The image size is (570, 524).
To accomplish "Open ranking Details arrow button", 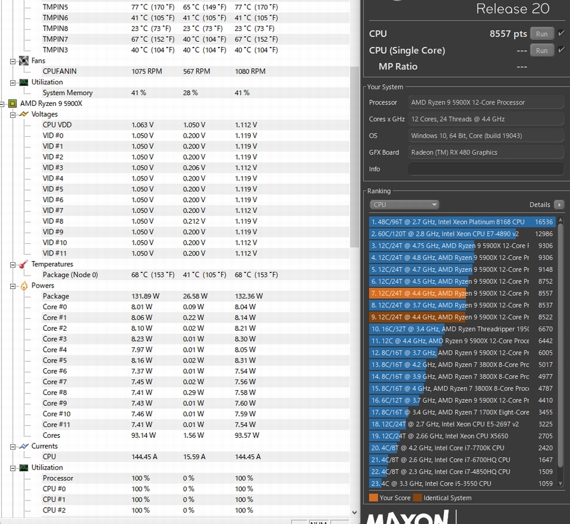I will pyautogui.click(x=559, y=205).
